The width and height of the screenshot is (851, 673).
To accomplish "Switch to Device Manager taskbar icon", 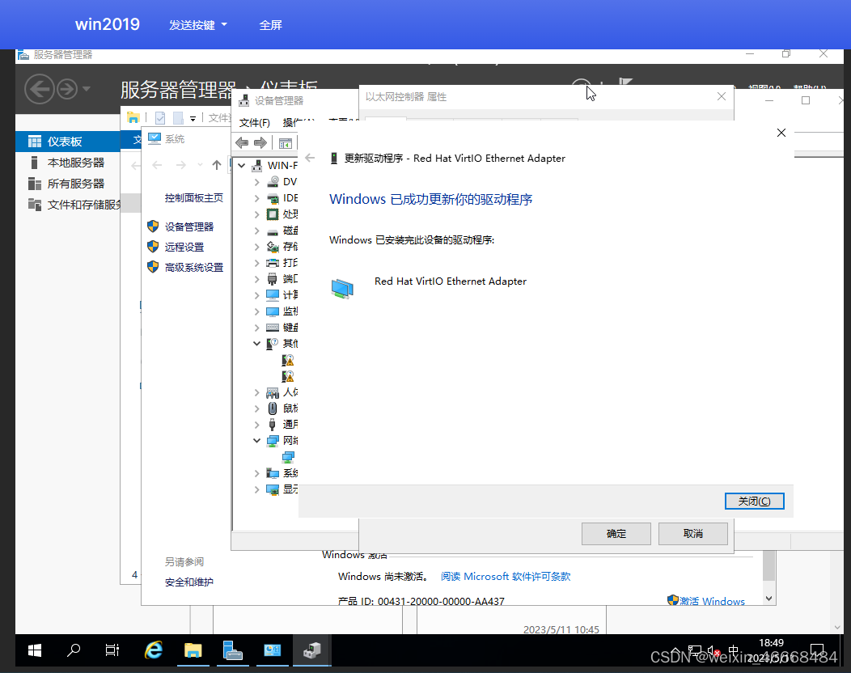I will [312, 650].
